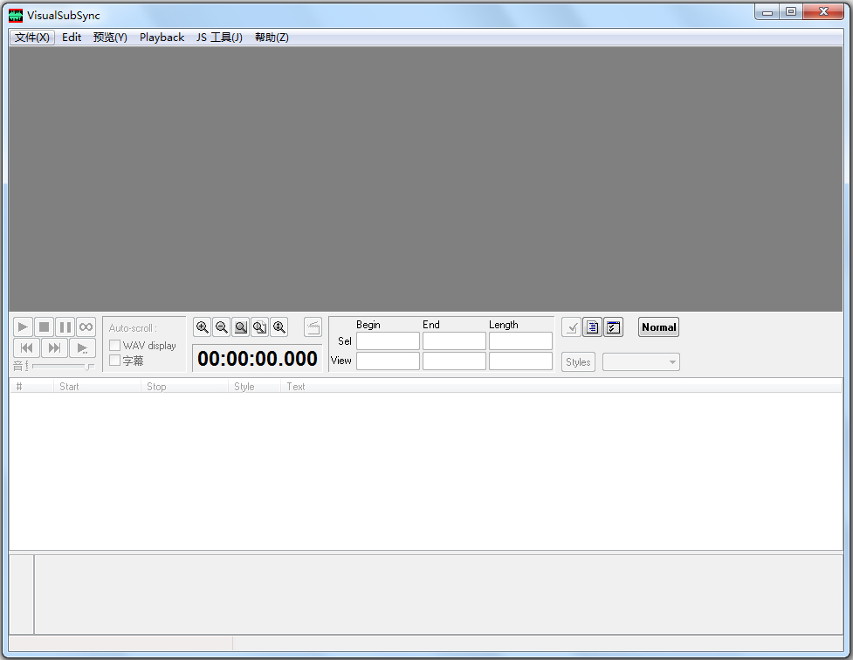This screenshot has width=853, height=660.
Task: Adjust the volume slider
Action: (x=89, y=367)
